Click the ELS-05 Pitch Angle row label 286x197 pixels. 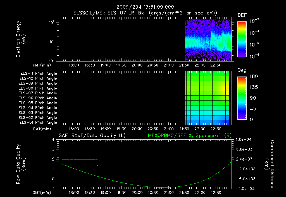(x=38, y=103)
